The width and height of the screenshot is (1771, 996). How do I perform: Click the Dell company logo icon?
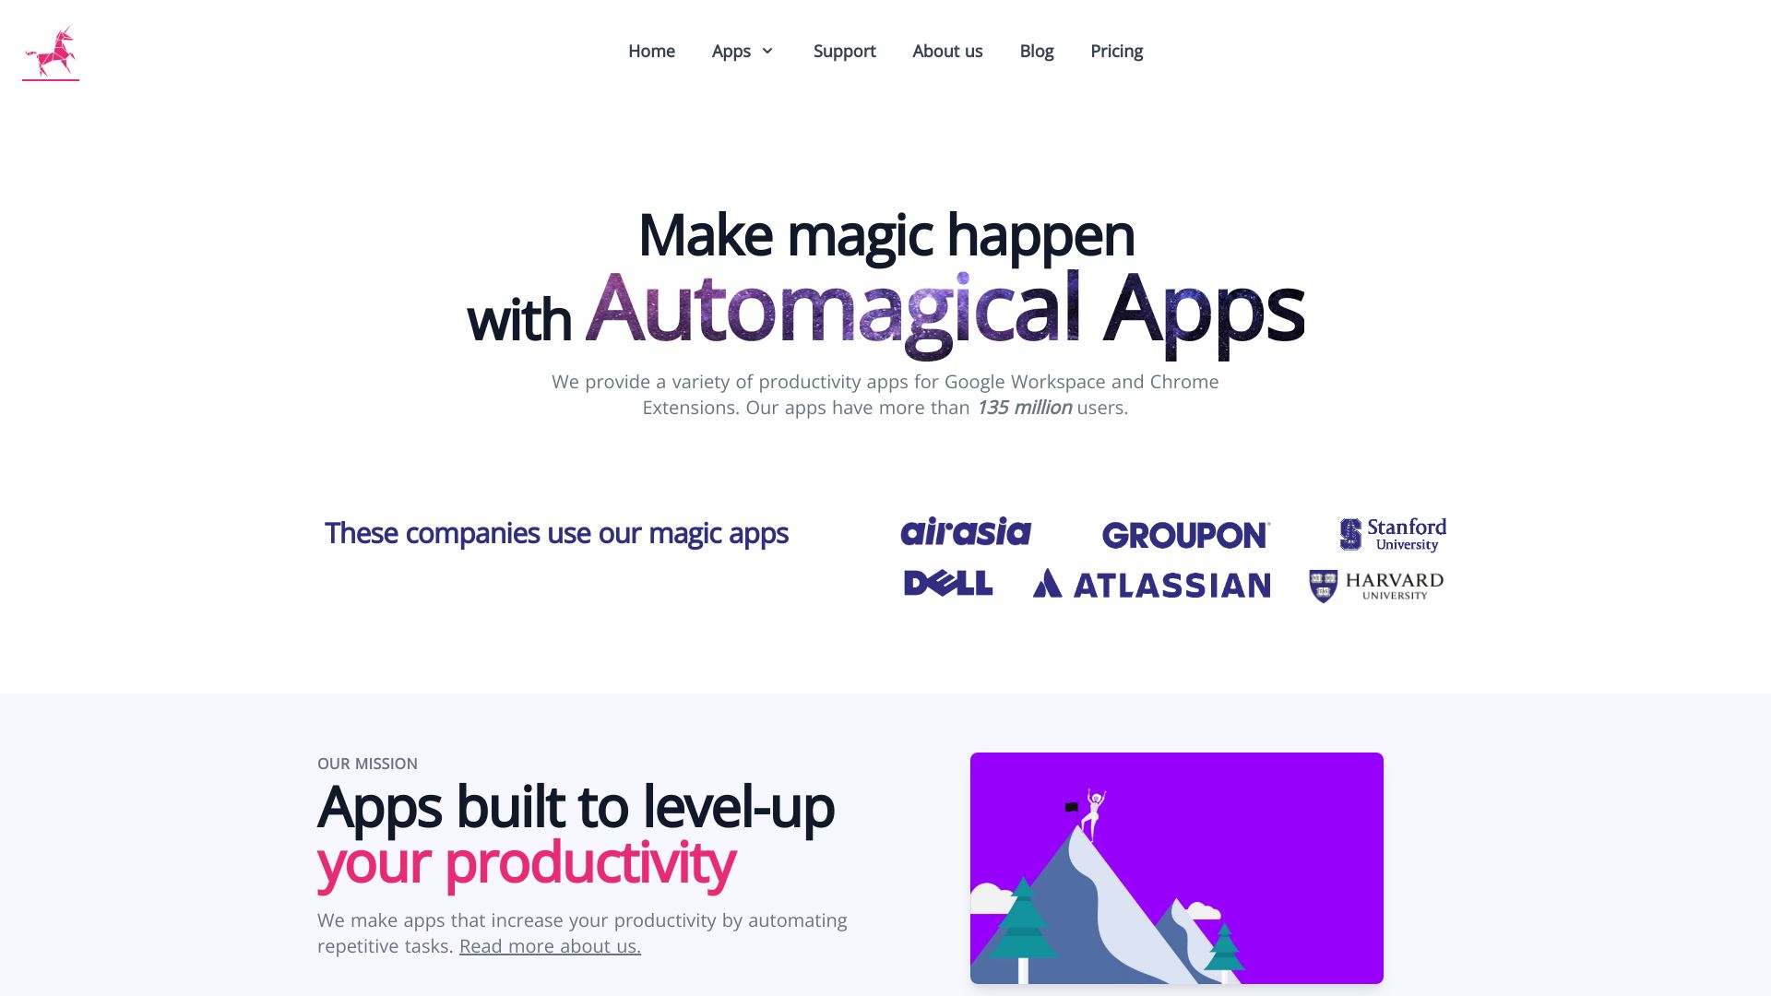pyautogui.click(x=947, y=584)
